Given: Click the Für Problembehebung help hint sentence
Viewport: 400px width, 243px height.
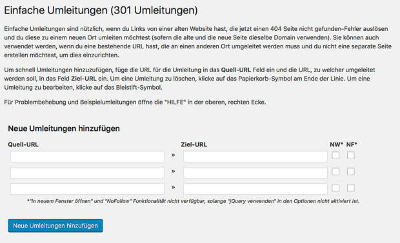Looking at the screenshot, I should [135, 102].
